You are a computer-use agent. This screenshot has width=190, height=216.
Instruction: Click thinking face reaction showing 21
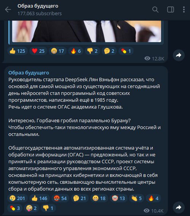coord(80,199)
